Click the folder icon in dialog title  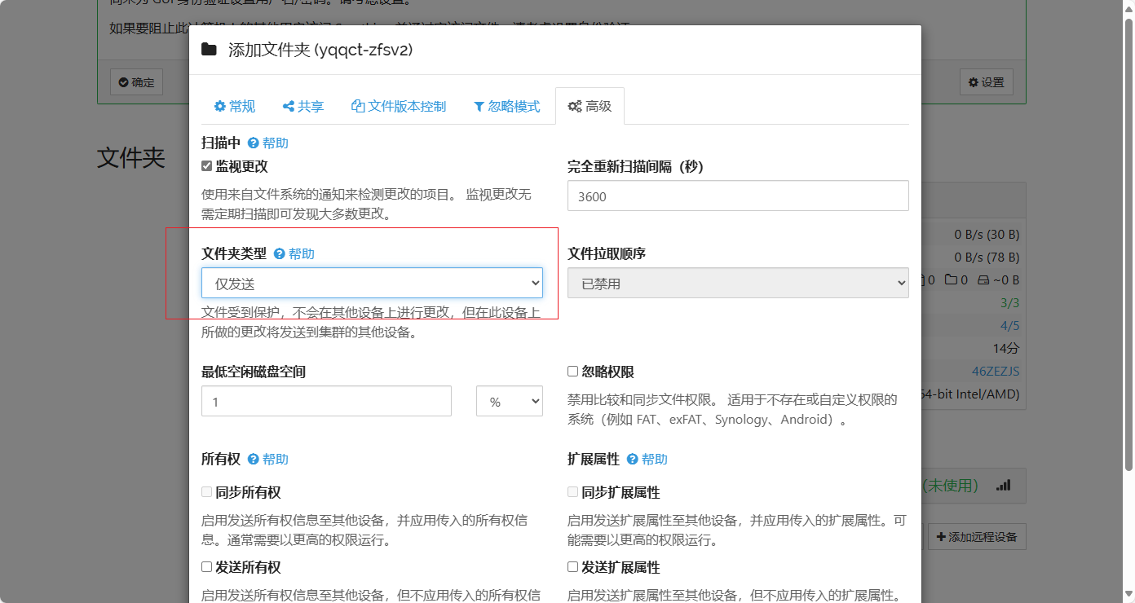click(x=209, y=50)
